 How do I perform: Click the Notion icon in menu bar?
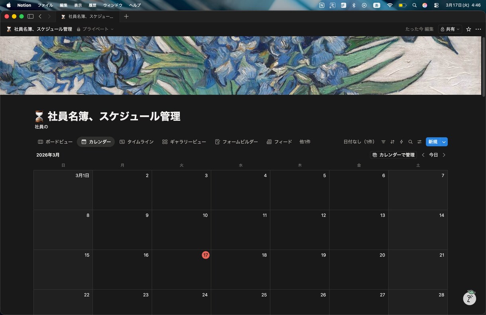click(x=322, y=5)
